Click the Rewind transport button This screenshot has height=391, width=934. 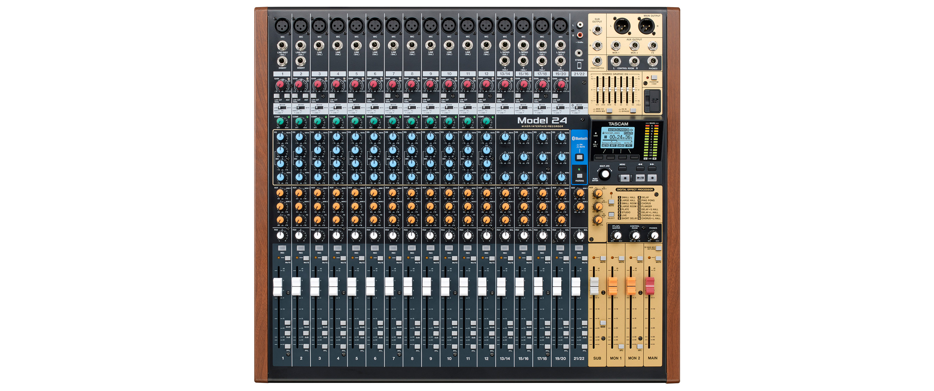tap(640, 168)
